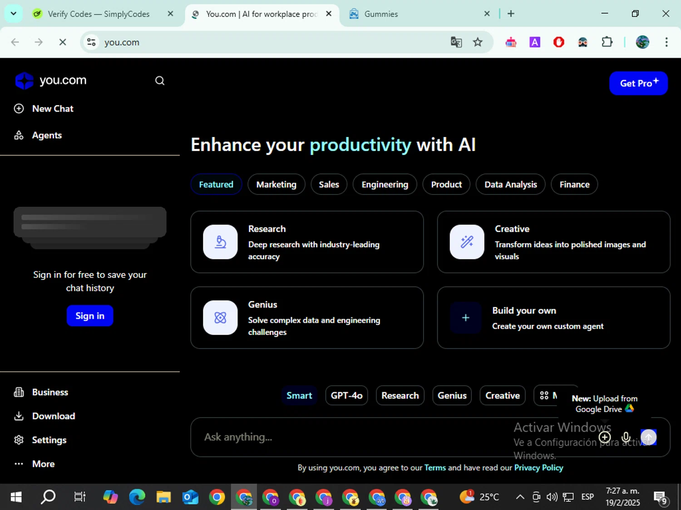Click the you.com logo icon
Viewport: 681px width, 510px height.
click(24, 81)
